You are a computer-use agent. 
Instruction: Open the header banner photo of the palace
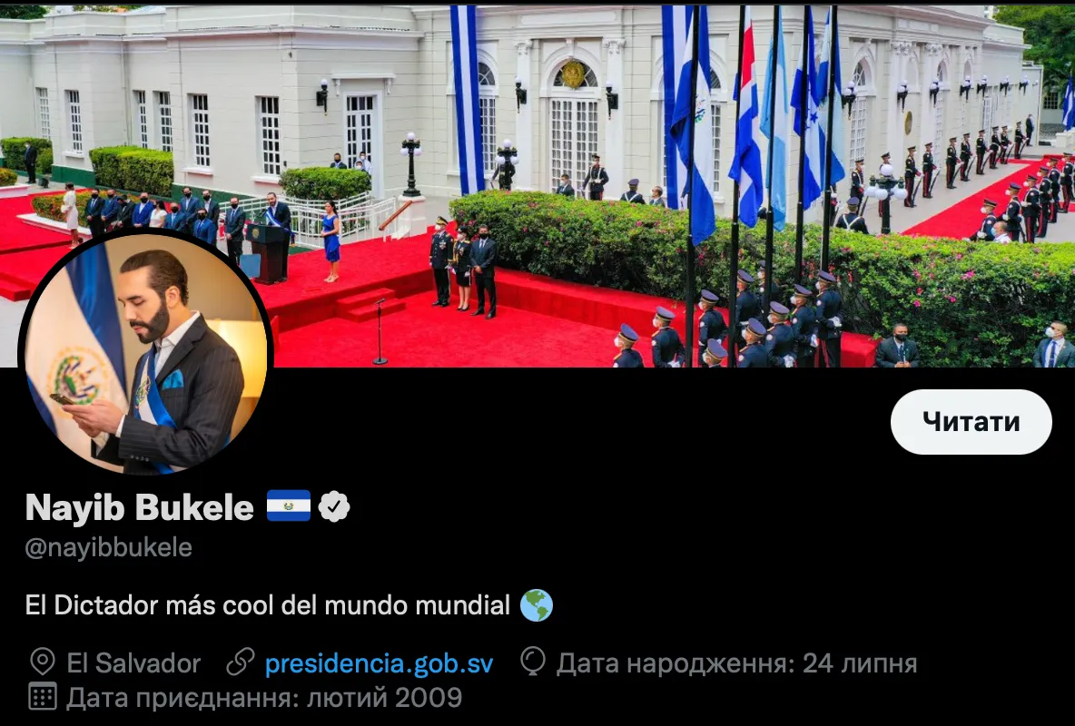tap(537, 186)
